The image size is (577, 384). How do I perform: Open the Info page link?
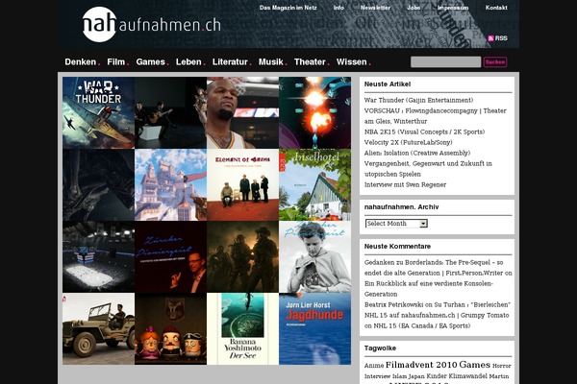tap(339, 8)
